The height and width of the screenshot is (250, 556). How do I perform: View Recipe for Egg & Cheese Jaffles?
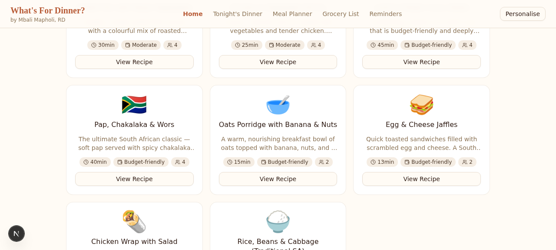[x=421, y=179]
